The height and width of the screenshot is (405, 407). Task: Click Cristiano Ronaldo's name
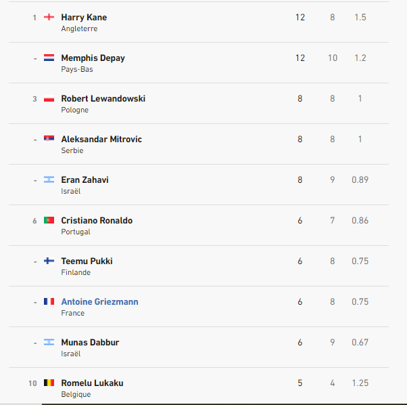(97, 220)
